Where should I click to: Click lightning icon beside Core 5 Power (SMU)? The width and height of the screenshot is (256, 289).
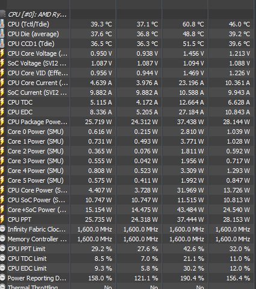[2, 181]
